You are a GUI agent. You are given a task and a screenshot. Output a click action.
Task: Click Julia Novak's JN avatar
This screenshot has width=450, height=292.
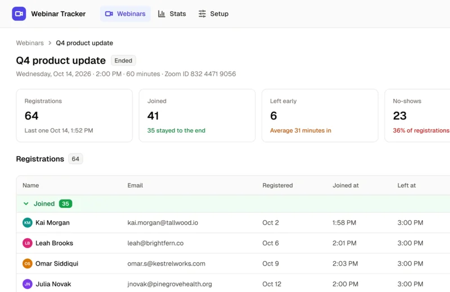27,284
